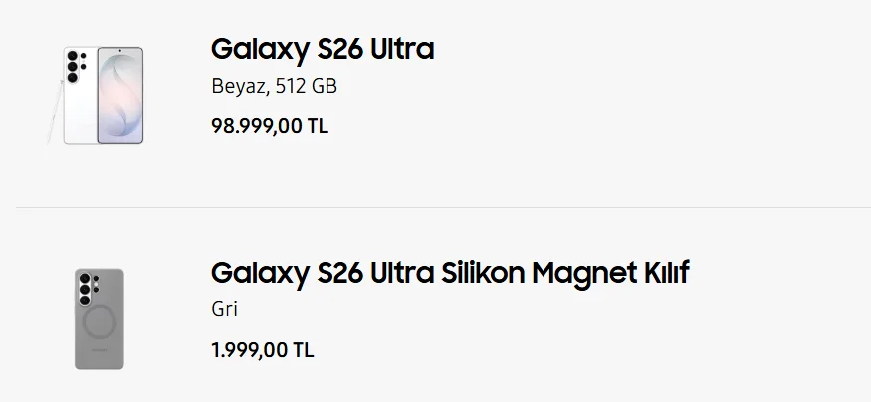The image size is (871, 402).
Task: Select the Beyaz color text
Action: pos(237,87)
